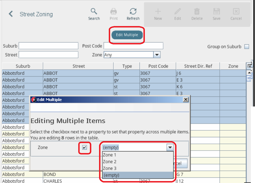Toggle the Zone checkbox in dialog

[85, 148]
